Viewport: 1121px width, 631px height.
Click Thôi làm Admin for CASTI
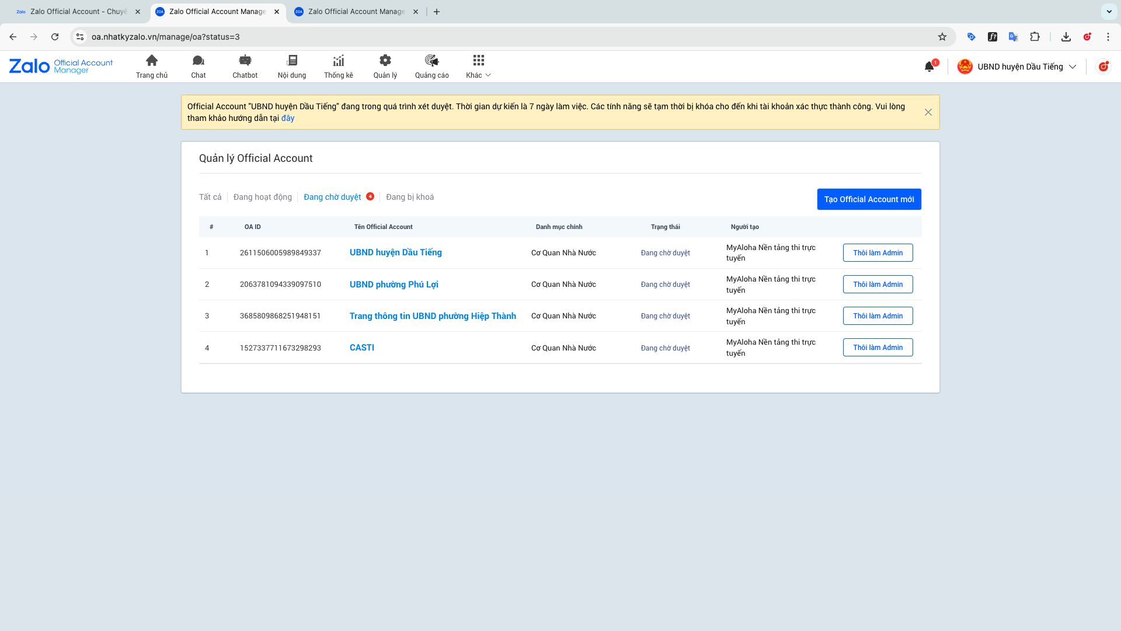click(878, 348)
